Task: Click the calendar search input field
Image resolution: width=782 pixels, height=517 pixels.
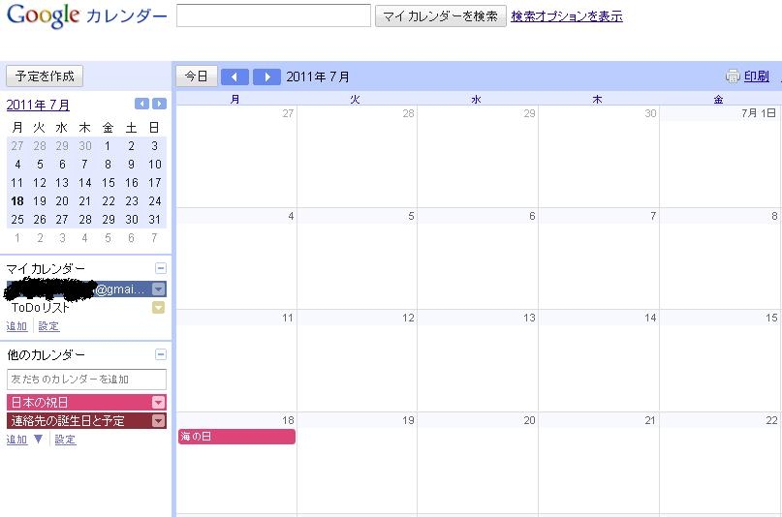Action: pos(274,15)
